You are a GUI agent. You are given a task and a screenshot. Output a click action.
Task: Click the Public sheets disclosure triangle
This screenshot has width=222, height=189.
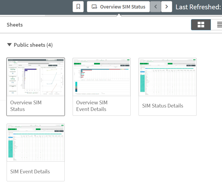pos(9,45)
